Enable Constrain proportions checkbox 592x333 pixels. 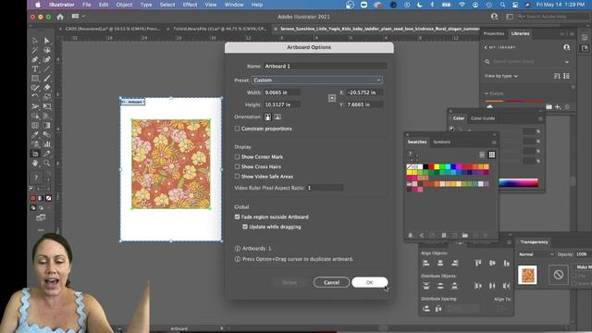point(237,129)
